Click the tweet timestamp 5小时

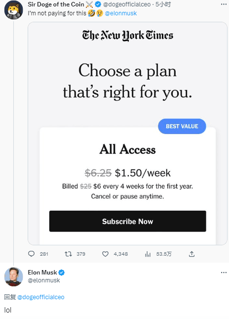[x=163, y=4]
